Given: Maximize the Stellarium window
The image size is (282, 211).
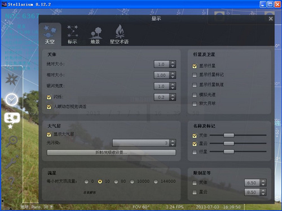Looking at the screenshot, I should (x=270, y=5).
